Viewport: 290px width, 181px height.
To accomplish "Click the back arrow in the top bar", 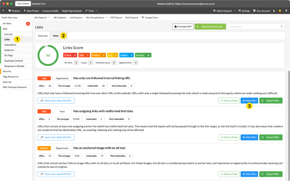I will (x=3, y=11).
